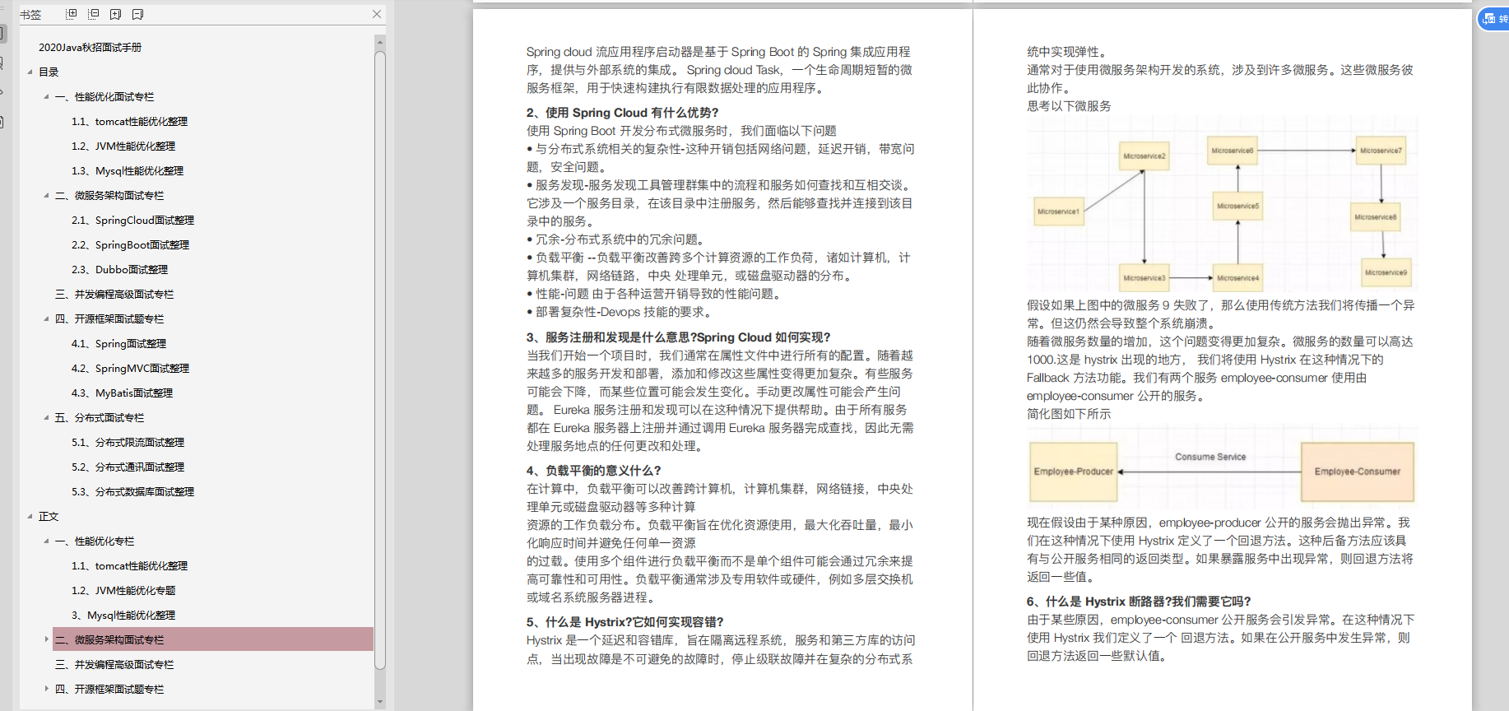Collapse the 正文 bookmark node

(x=30, y=516)
